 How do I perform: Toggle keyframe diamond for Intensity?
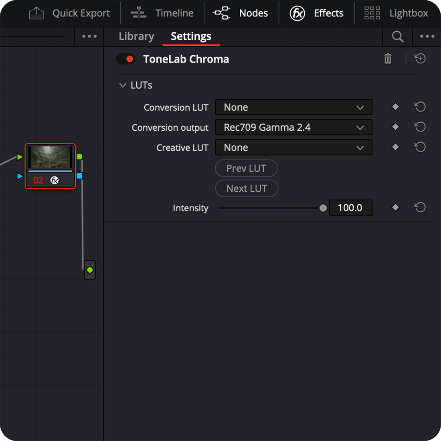[395, 207]
